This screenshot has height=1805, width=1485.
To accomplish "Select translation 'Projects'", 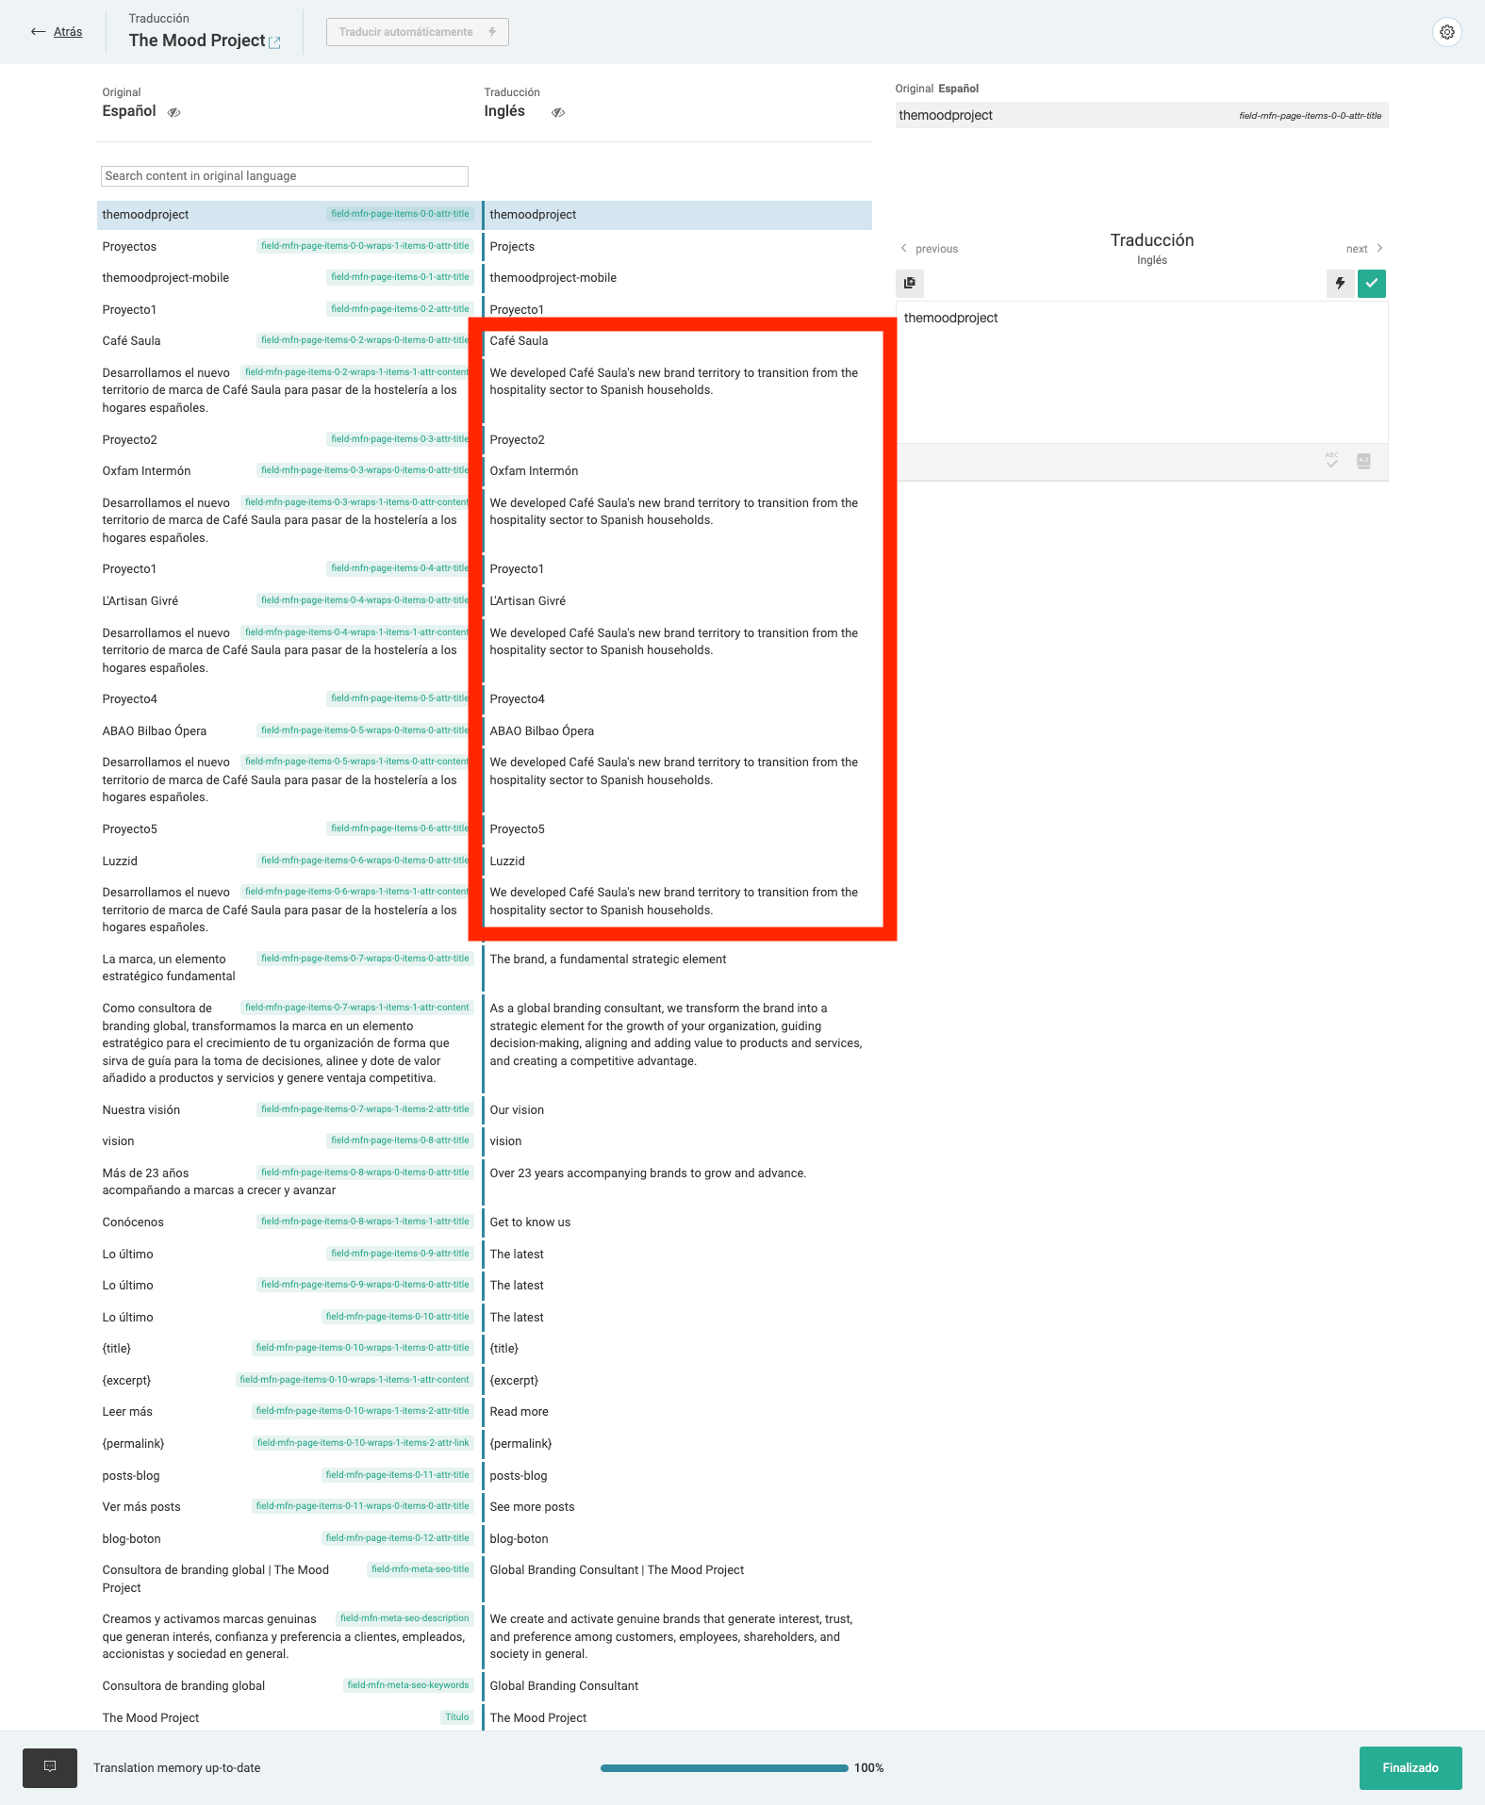I will pyautogui.click(x=677, y=247).
